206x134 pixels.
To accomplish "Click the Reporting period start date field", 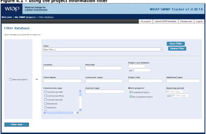I will [175, 92].
